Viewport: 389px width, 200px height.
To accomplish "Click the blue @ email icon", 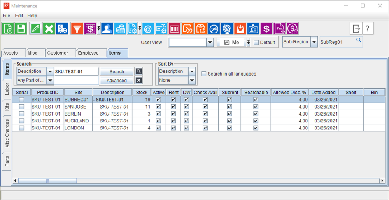I will tap(148, 29).
